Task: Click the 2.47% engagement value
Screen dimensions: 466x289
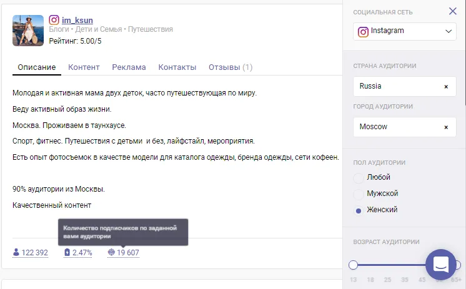Action: click(82, 253)
